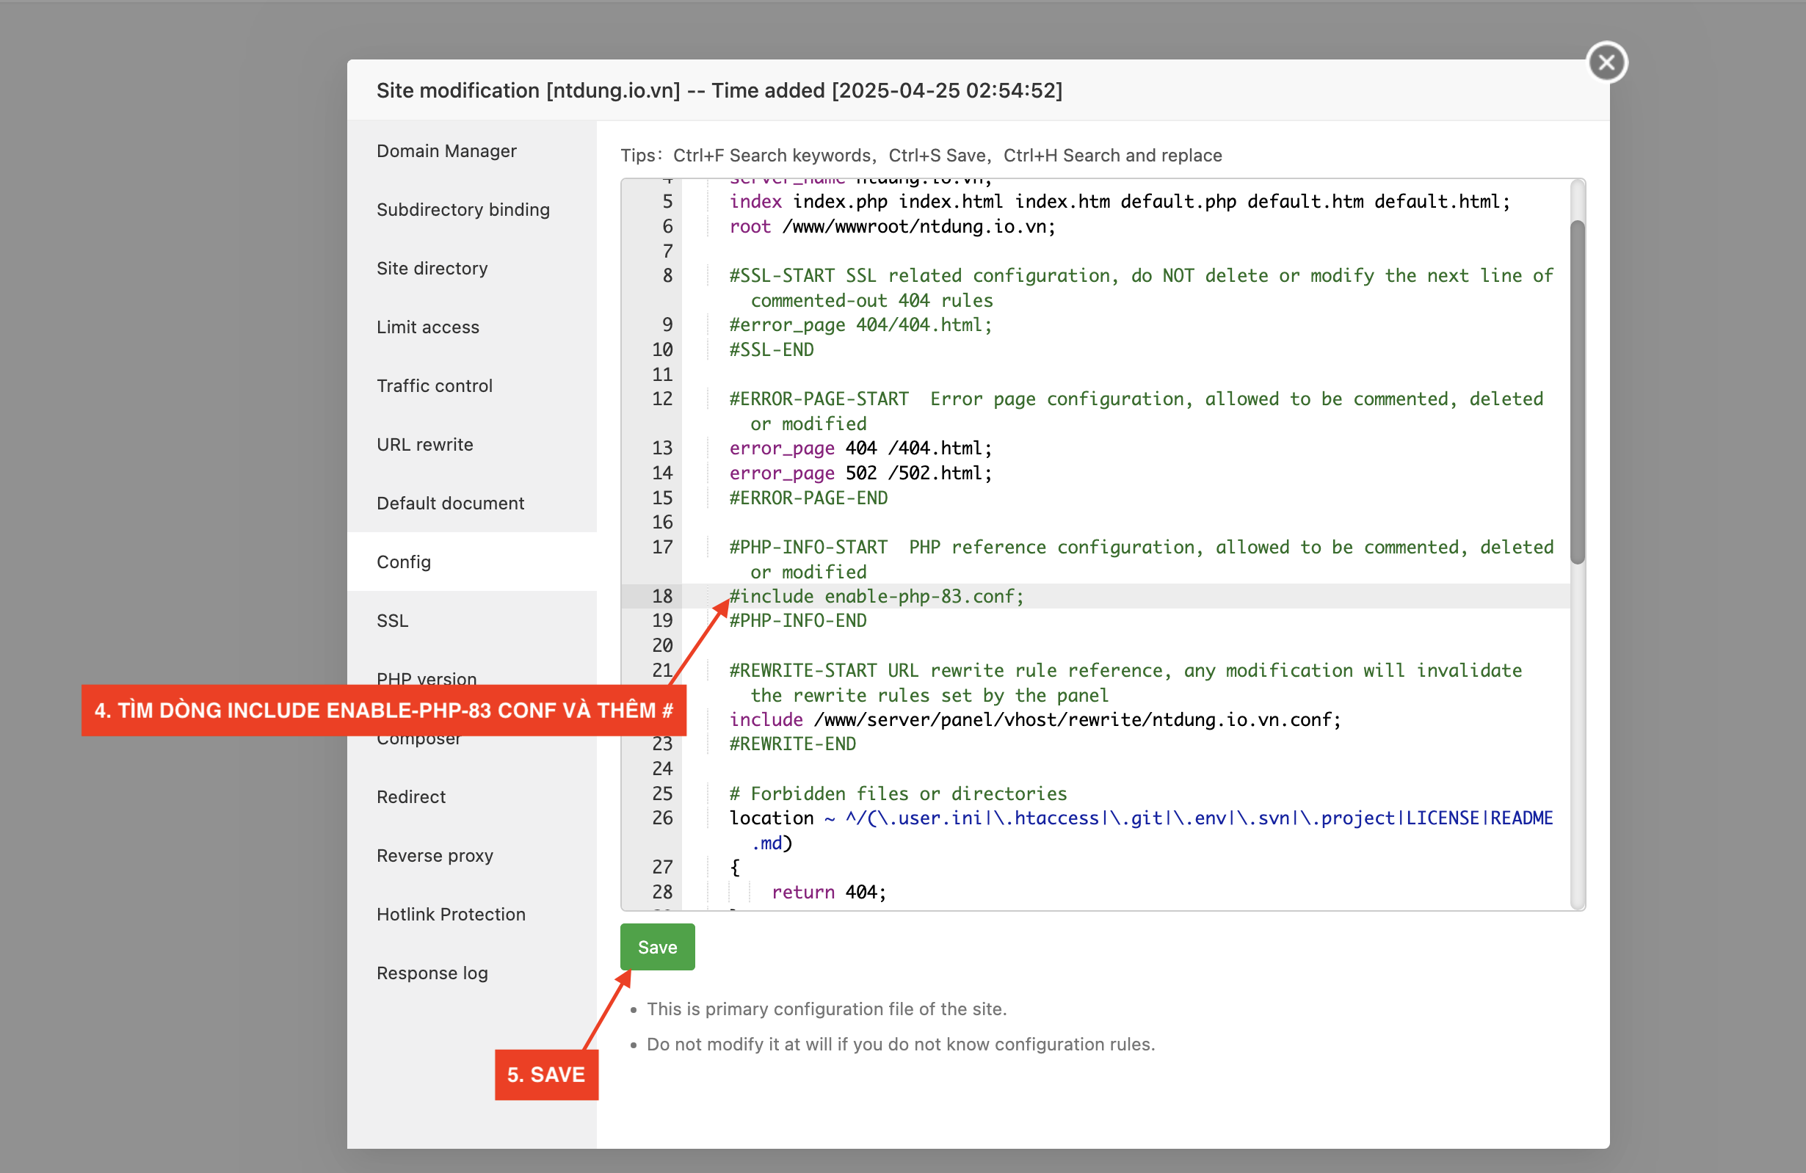Click the dialog title Site modification
Viewport: 1806px width, 1173px height.
[x=719, y=90]
